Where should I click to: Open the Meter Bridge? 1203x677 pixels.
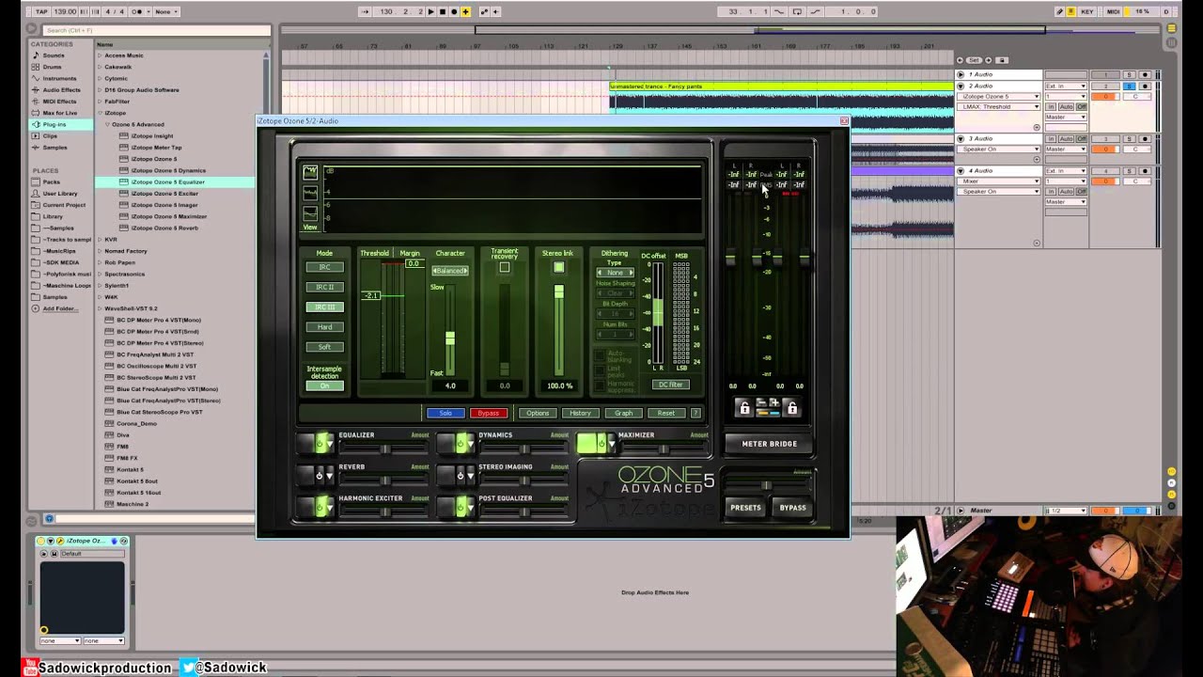(770, 444)
